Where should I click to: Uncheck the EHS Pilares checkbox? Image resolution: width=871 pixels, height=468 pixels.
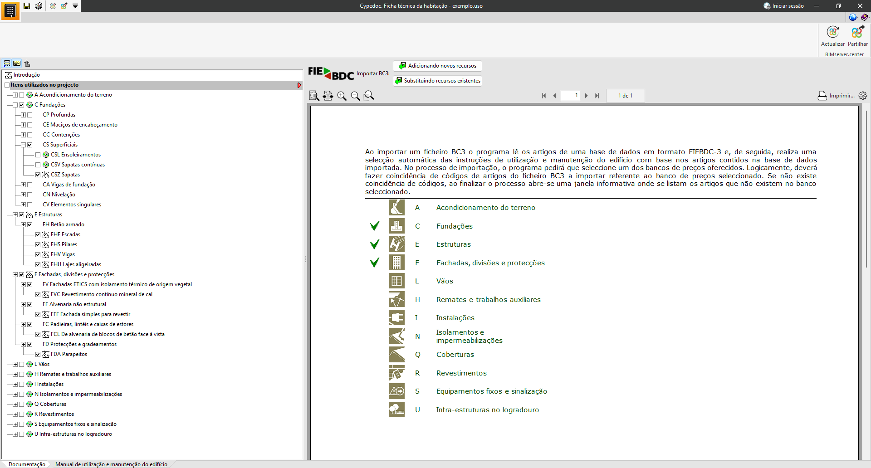click(38, 245)
